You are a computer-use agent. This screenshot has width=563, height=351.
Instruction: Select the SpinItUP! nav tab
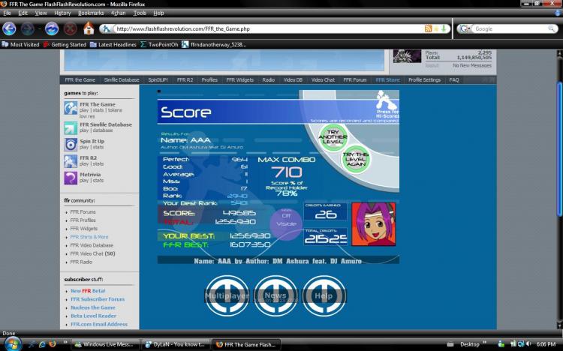coord(158,80)
